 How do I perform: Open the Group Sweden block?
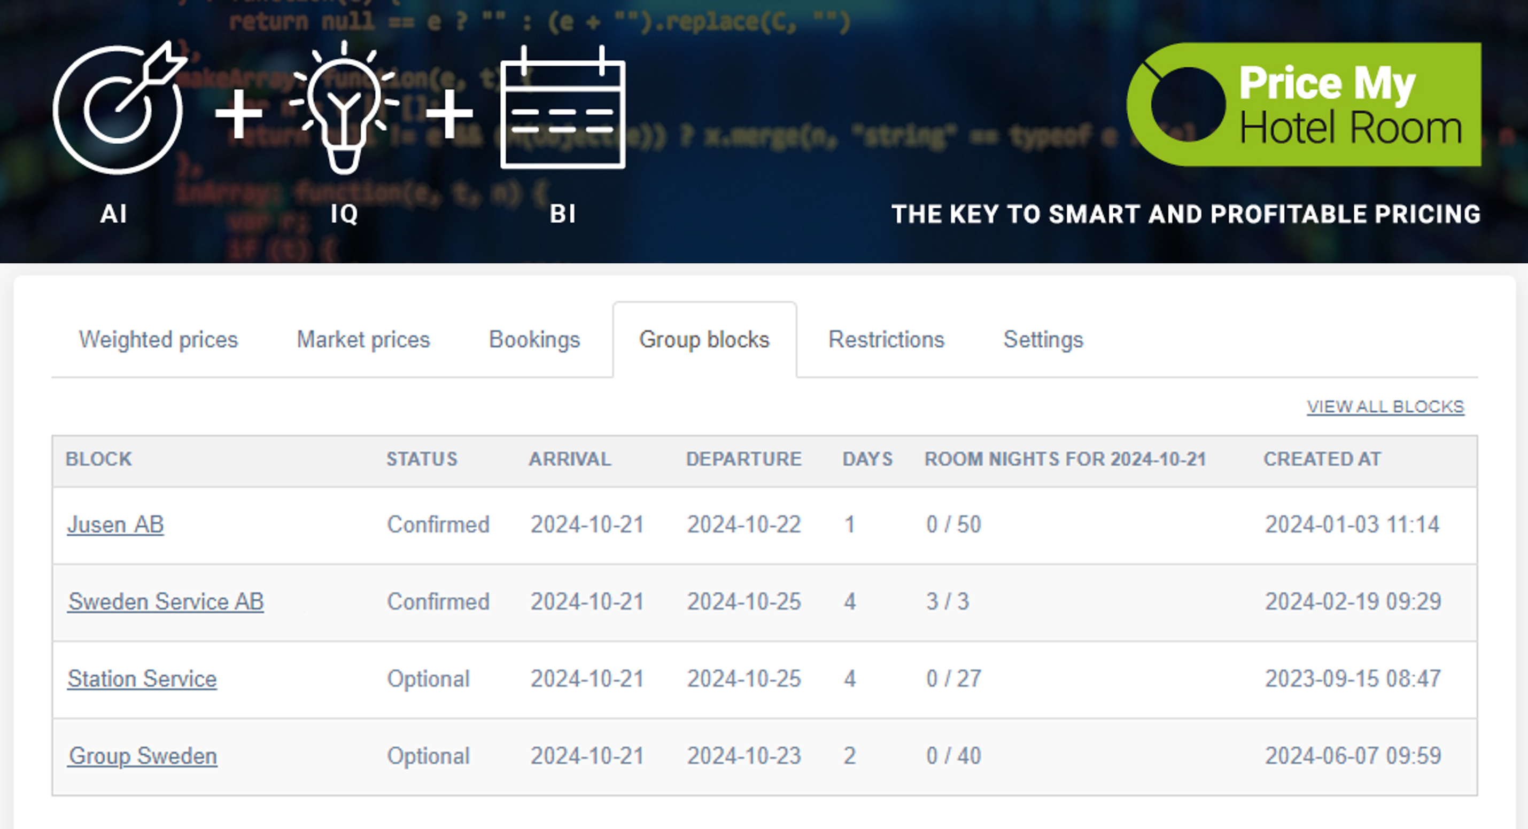(x=142, y=756)
